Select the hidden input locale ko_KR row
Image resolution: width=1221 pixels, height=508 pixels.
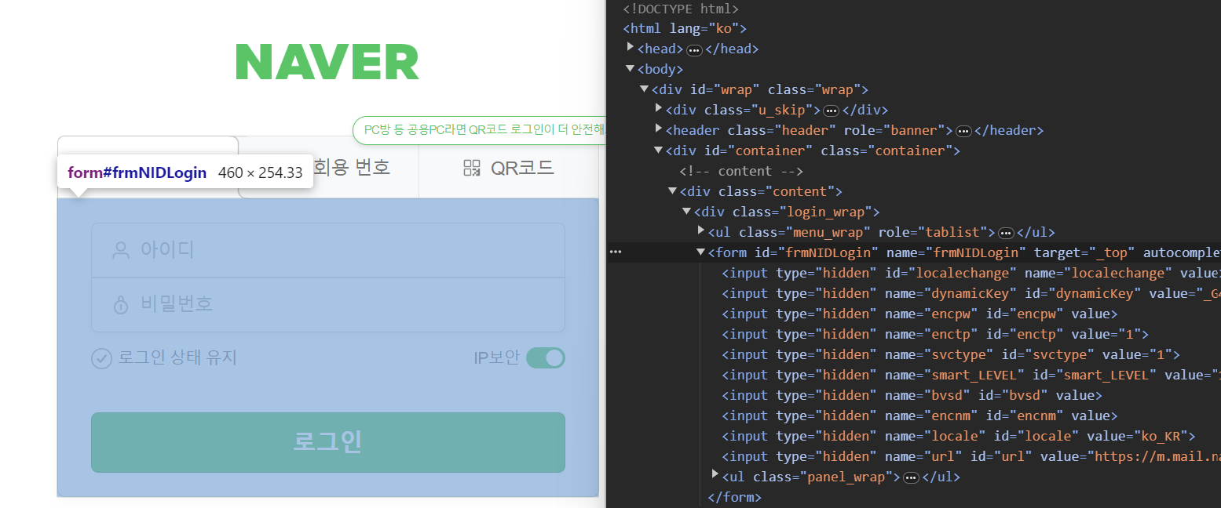(x=959, y=436)
